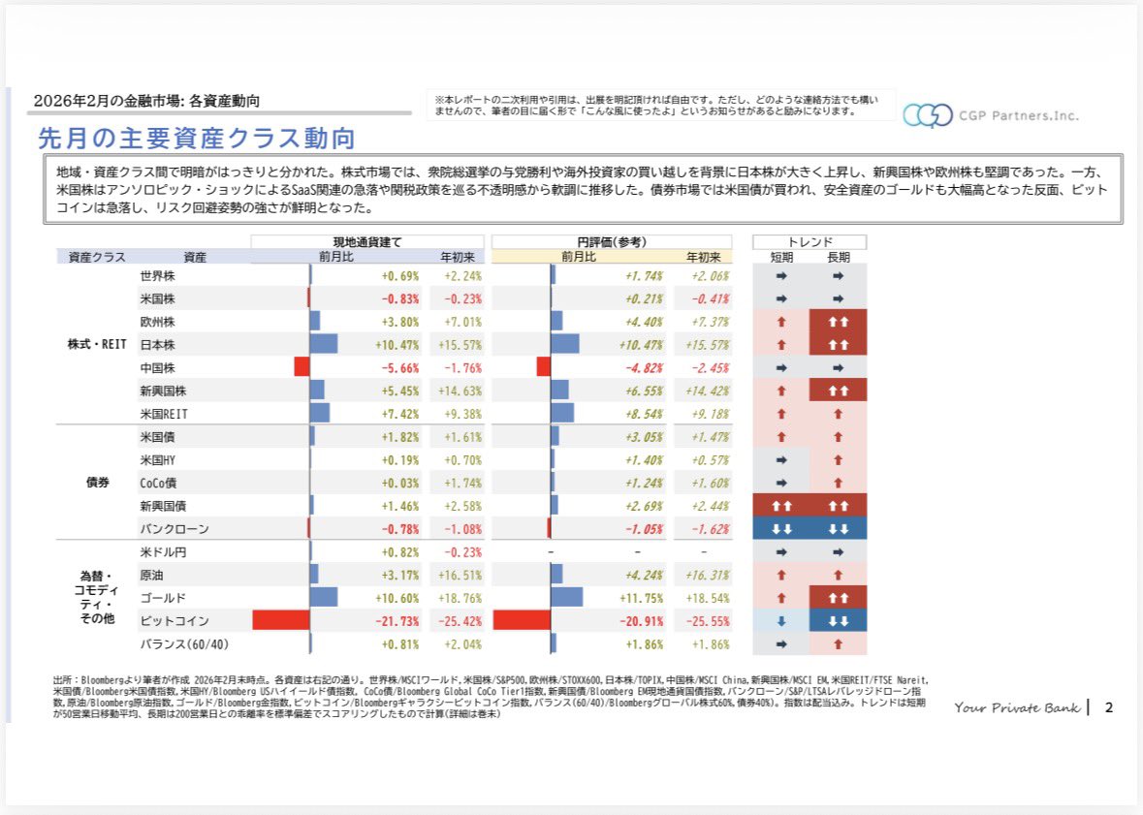Click the heading 先月の主要資産クラス動向
1143x815 pixels.
pyautogui.click(x=196, y=138)
